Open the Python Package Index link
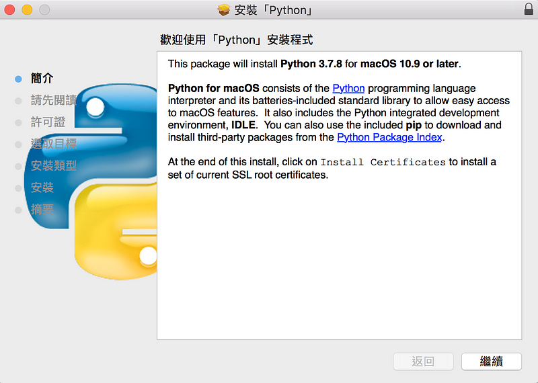The image size is (538, 383). 389,137
